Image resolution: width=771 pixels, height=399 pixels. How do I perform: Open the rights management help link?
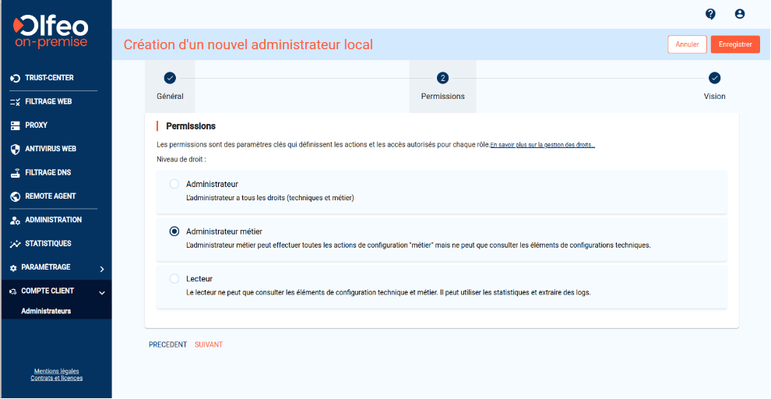pos(542,145)
